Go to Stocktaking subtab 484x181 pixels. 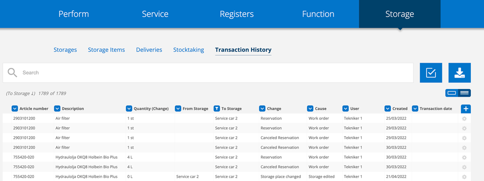[x=189, y=50]
